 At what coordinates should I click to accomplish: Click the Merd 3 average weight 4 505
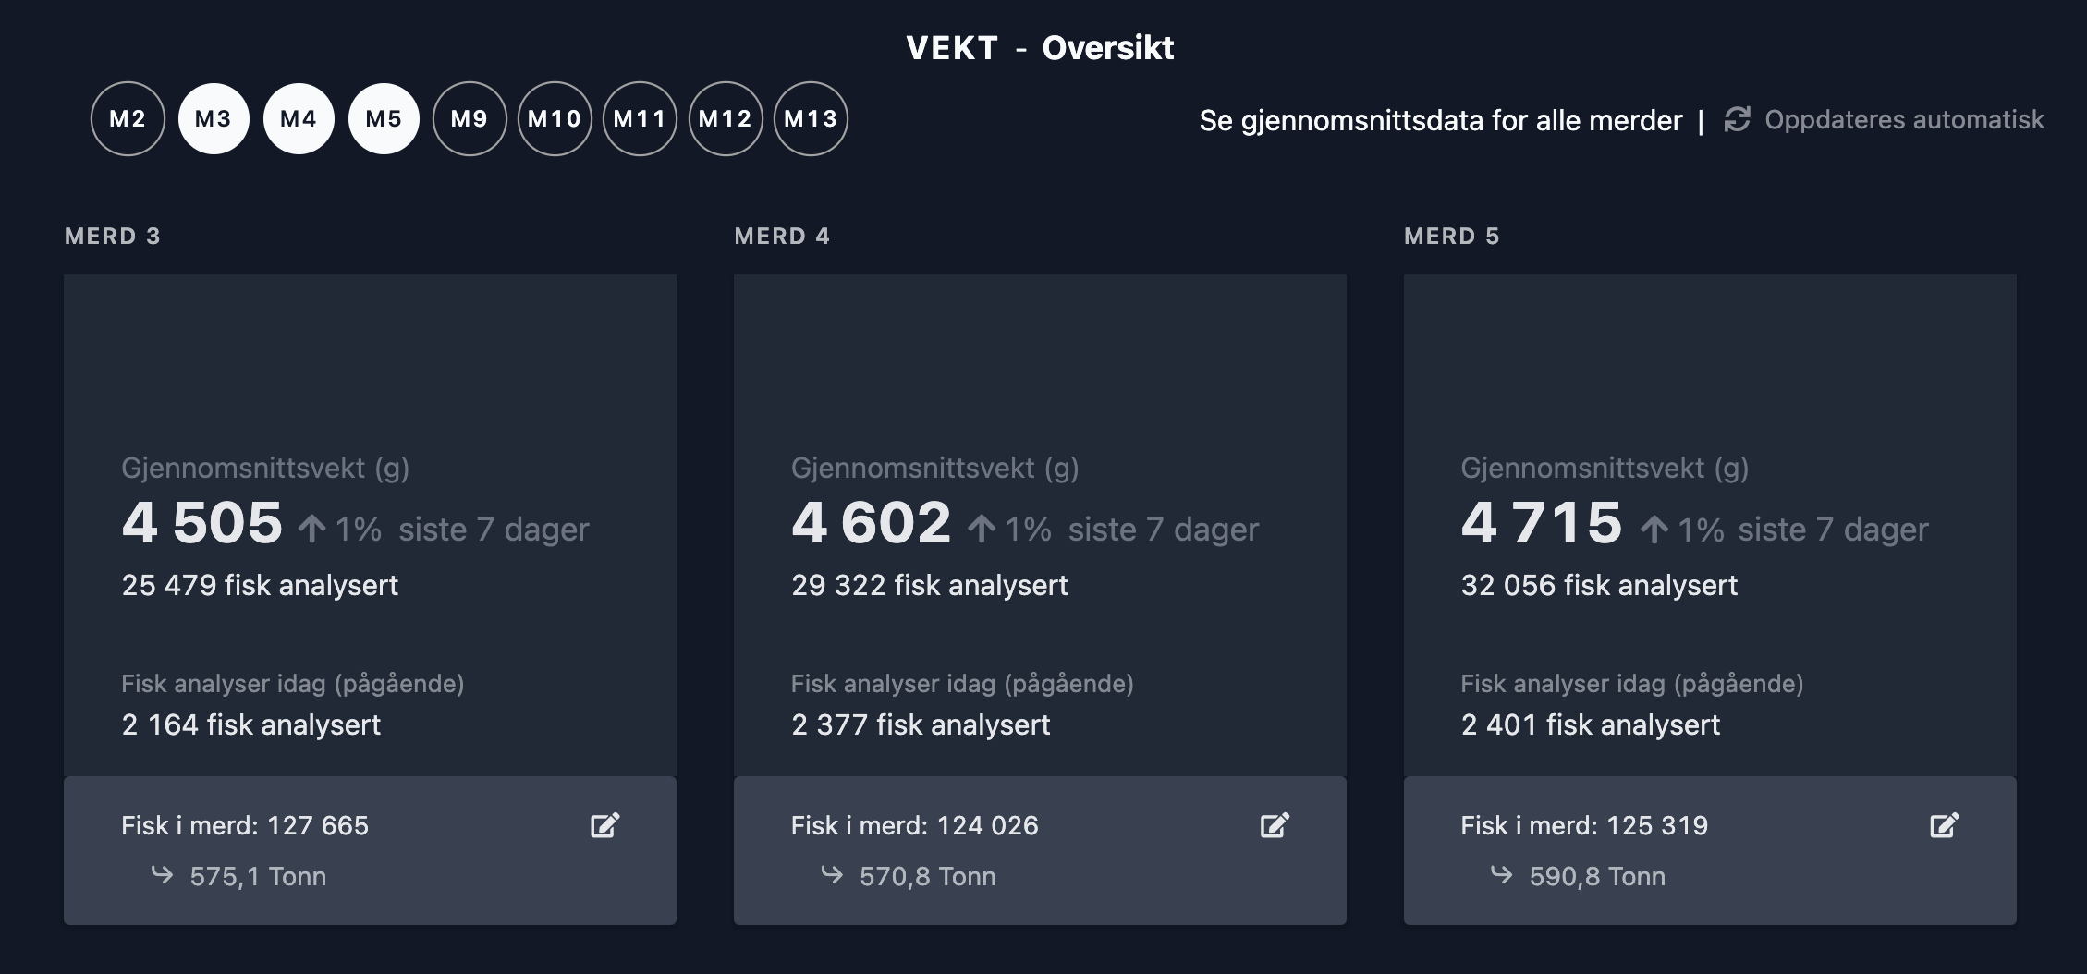tap(202, 523)
